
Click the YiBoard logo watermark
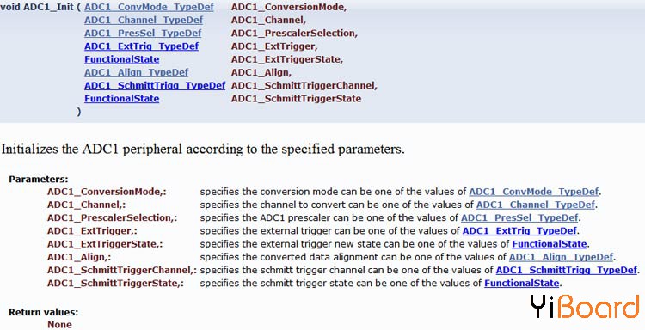[x=584, y=308]
